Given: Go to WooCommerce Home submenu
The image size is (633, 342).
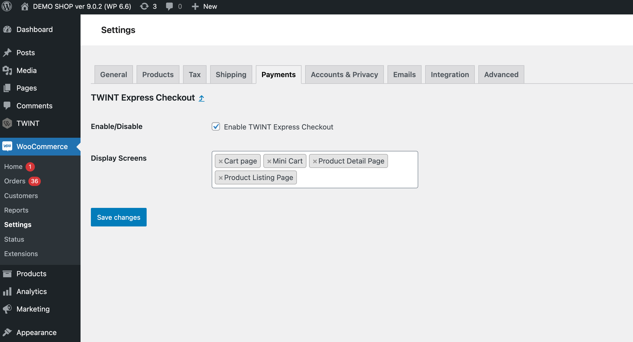Looking at the screenshot, I should coord(13,167).
